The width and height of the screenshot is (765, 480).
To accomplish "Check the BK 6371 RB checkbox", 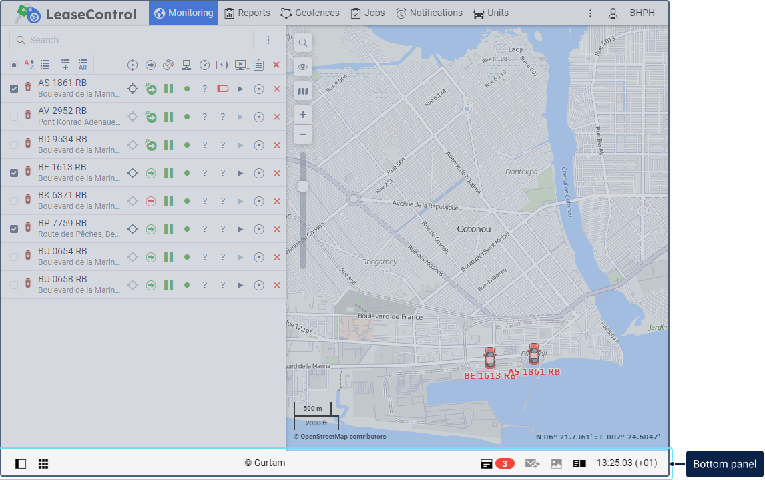I will click(x=14, y=201).
